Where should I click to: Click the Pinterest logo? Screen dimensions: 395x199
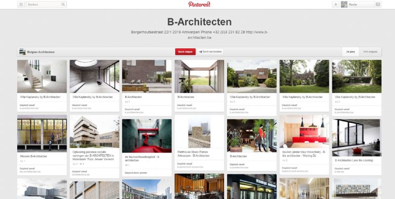pos(199,4)
